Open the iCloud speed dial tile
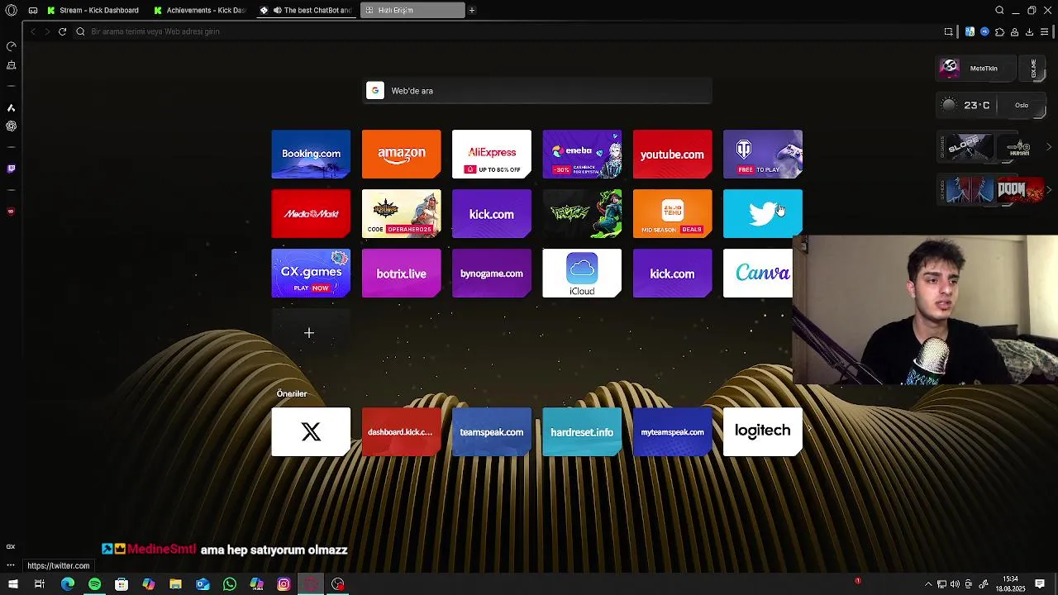 point(582,273)
